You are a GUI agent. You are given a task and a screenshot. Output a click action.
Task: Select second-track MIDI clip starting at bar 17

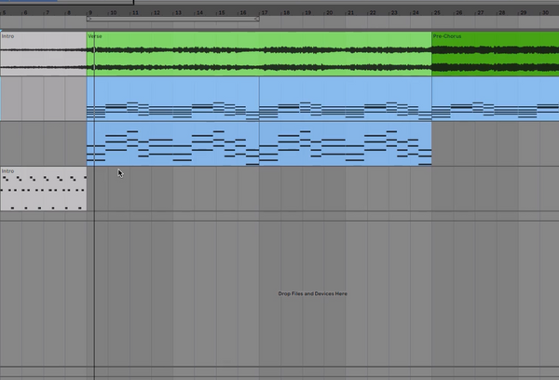346,99
